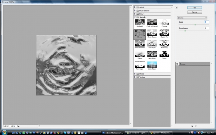Click the 100% zoom level field
Screen dimensions: 216x135
pos(13,126)
